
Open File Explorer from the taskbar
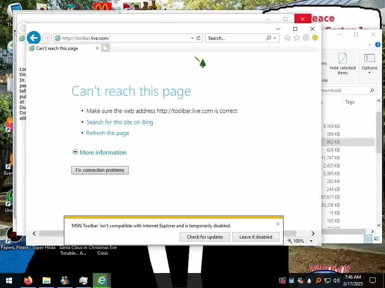pos(46,280)
